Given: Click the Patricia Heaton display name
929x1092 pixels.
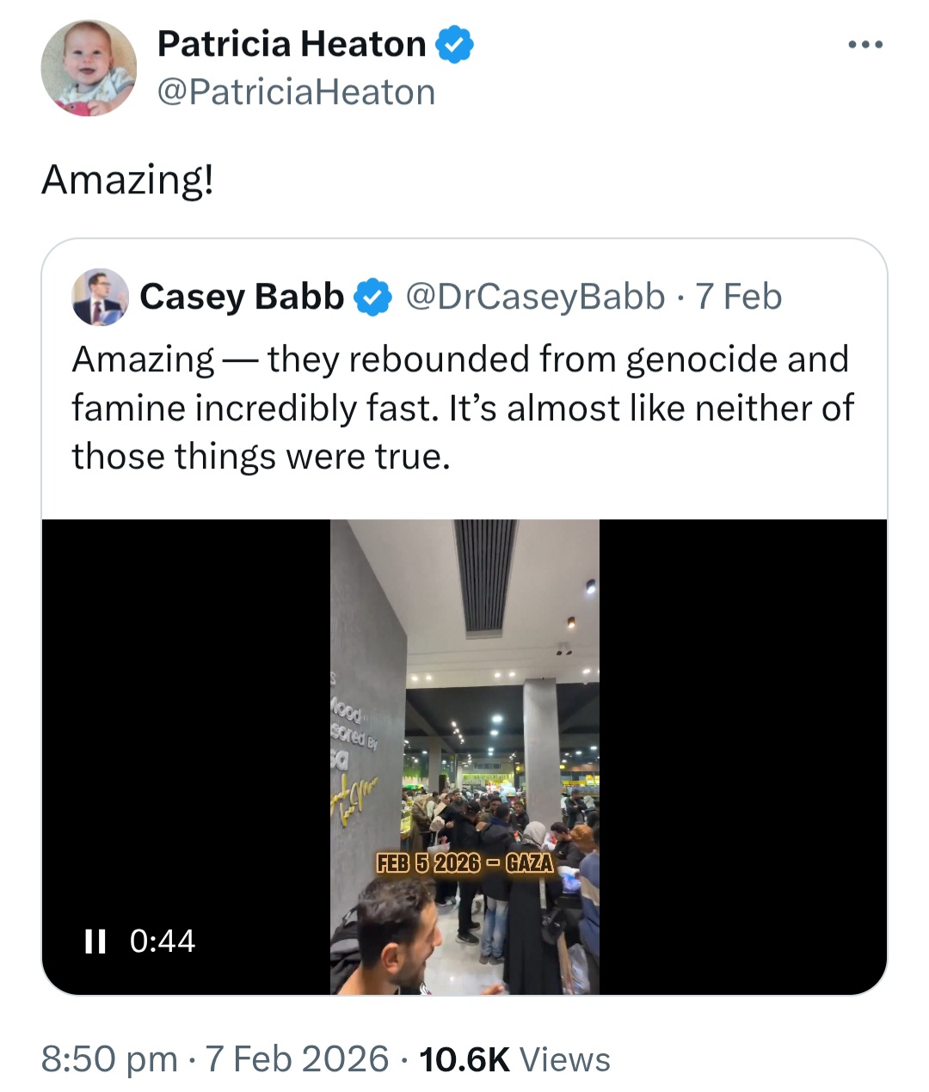Looking at the screenshot, I should coord(292,44).
